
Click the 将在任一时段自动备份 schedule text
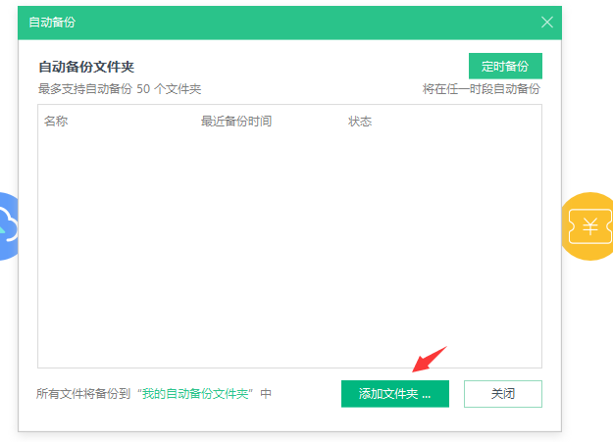click(482, 89)
